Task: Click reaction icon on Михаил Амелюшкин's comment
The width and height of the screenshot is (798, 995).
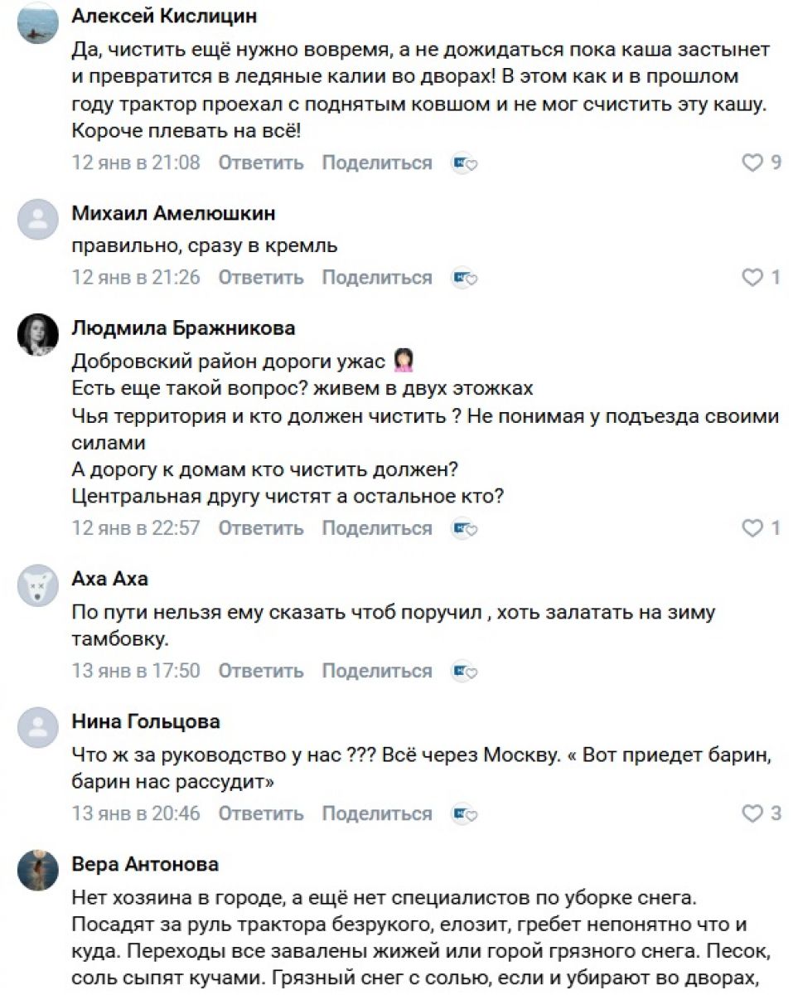Action: (x=464, y=278)
